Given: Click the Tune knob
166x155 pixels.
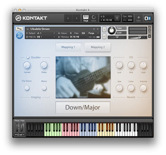Looking at the screenshot, I should (112, 30).
